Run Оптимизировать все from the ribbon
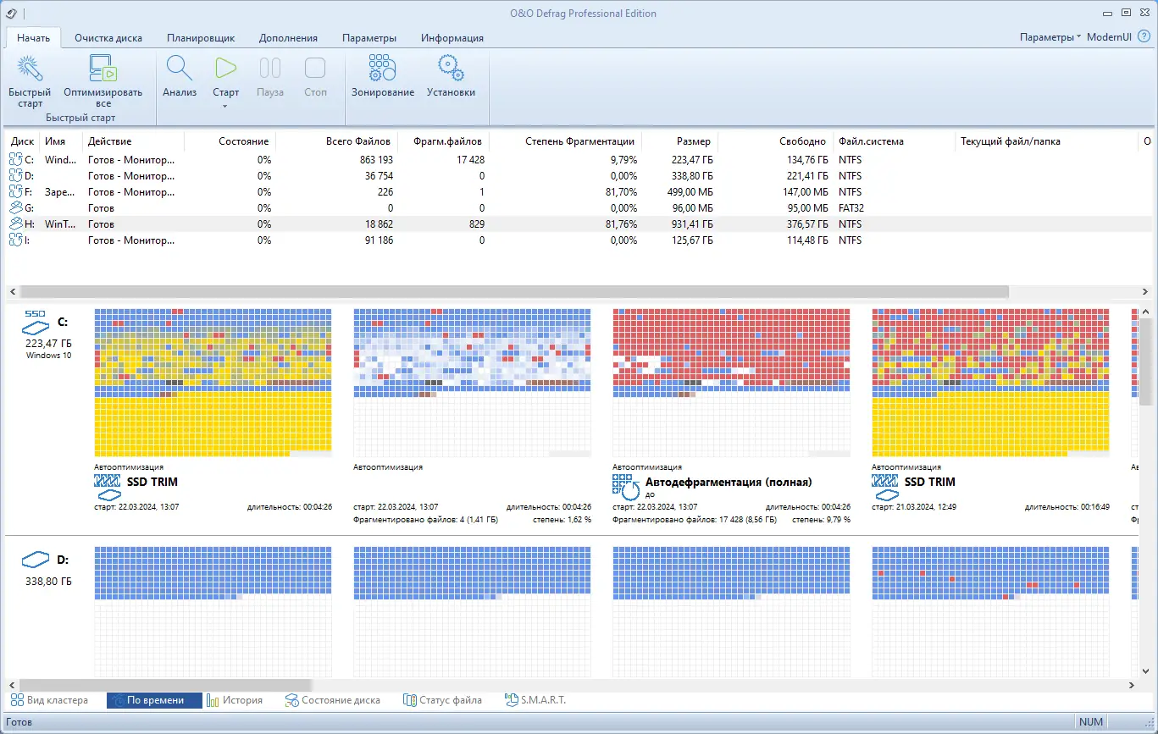Image resolution: width=1158 pixels, height=734 pixels. pos(103,70)
